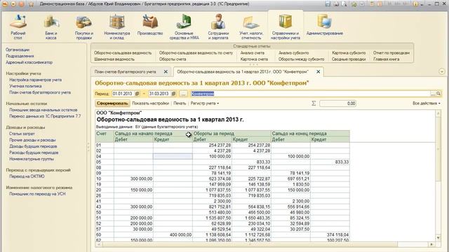Screen dimensions: 449x252
Task: Open Переход на ОКТМО link
Action: [27, 176]
